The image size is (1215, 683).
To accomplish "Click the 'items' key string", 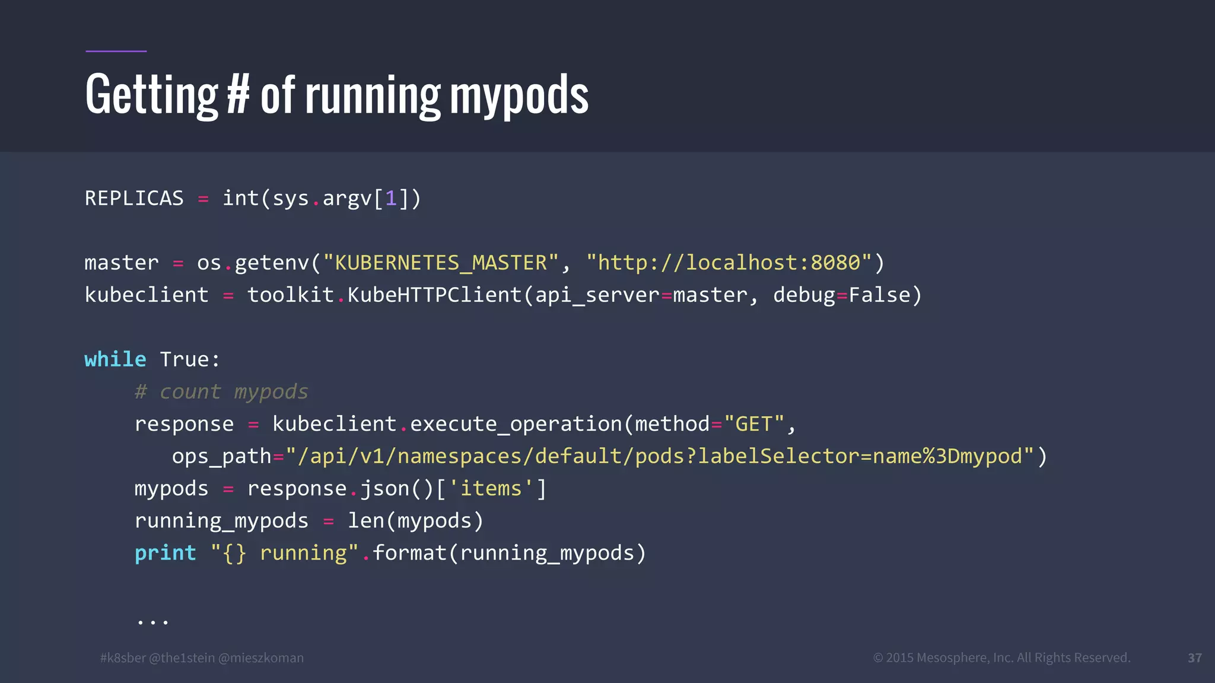I will click(x=491, y=489).
